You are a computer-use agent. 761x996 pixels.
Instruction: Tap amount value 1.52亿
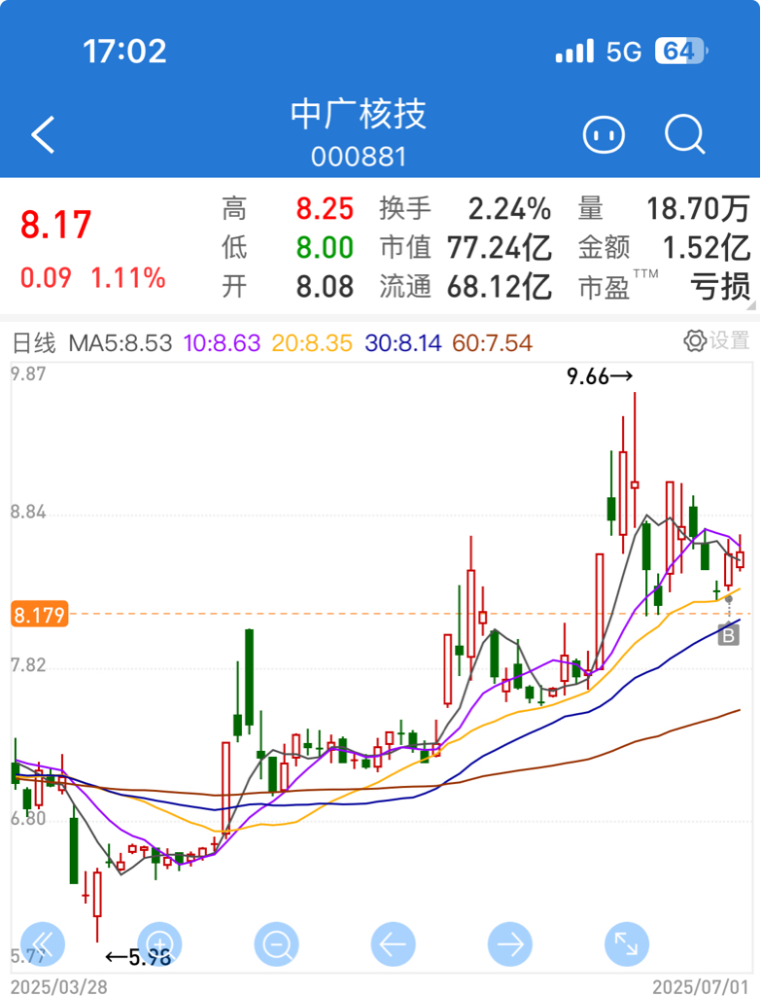[x=707, y=247]
